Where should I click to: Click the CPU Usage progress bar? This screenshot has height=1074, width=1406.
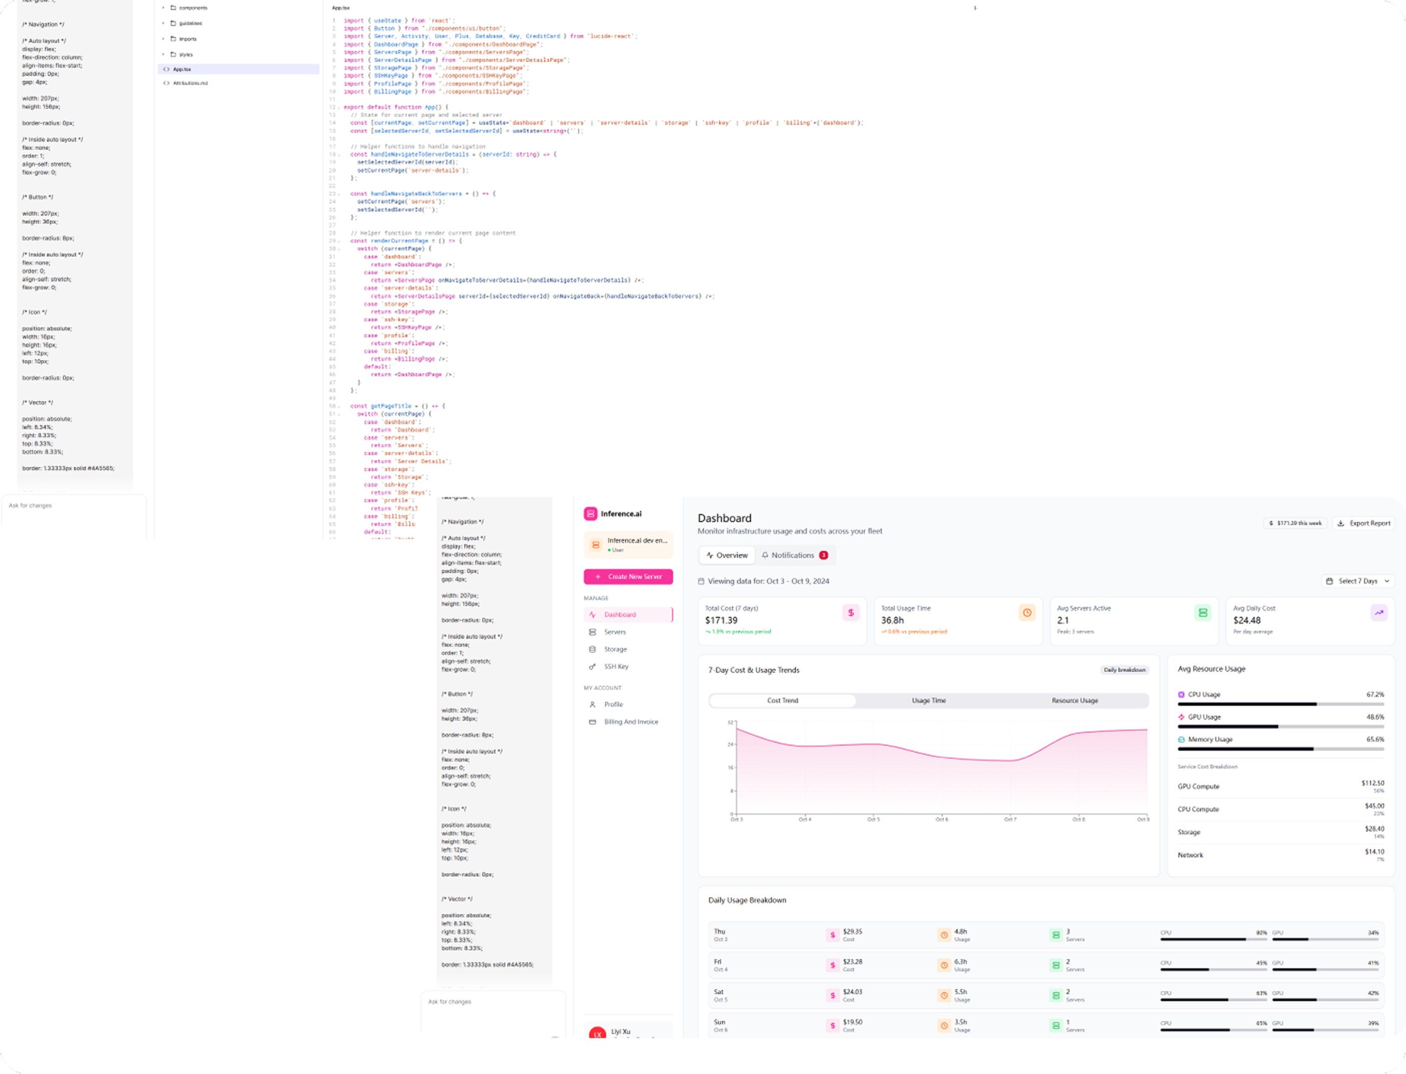click(1280, 704)
